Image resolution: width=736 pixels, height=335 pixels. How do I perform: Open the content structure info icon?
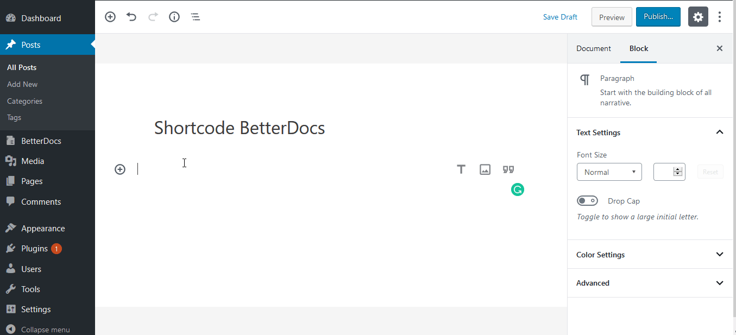174,17
